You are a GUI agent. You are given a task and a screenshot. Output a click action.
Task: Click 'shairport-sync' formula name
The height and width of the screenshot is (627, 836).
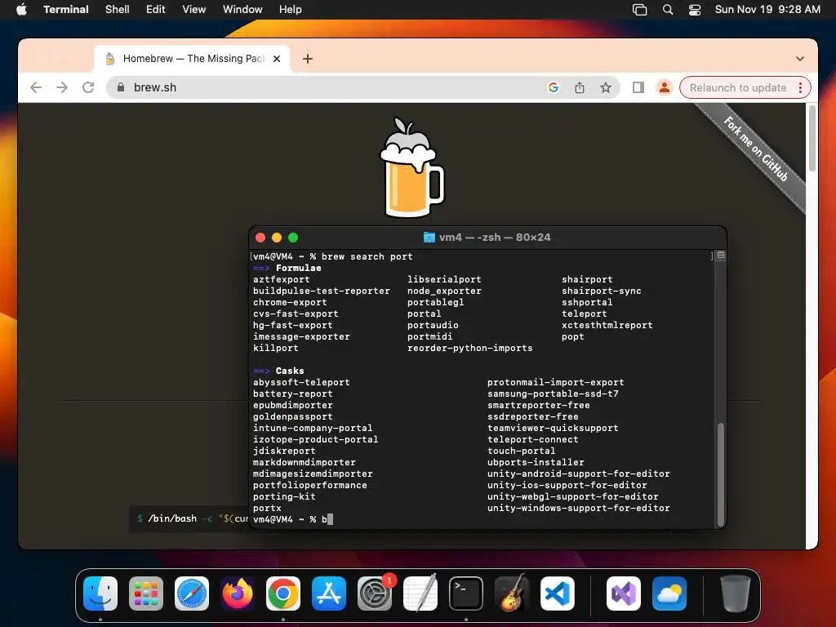(602, 291)
